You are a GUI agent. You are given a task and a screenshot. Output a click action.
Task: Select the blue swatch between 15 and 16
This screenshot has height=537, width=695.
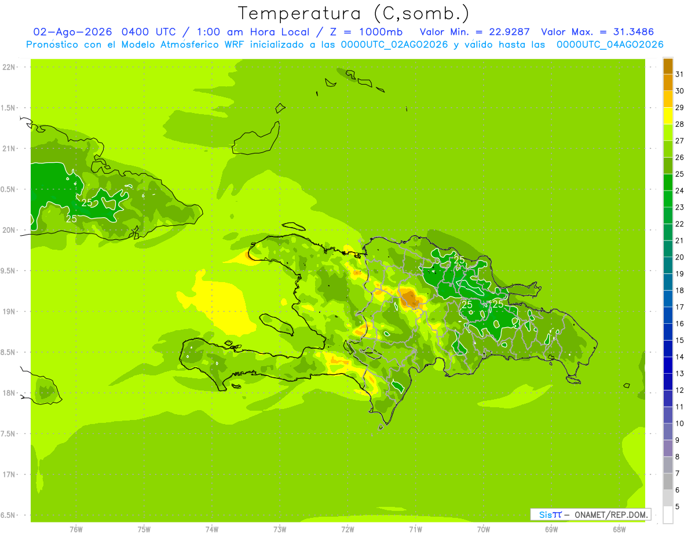point(668,332)
